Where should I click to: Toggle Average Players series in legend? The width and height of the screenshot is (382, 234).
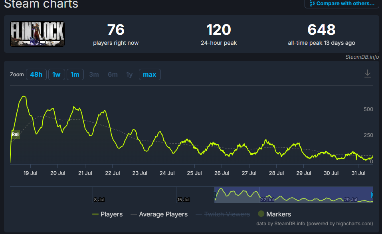click(x=159, y=214)
